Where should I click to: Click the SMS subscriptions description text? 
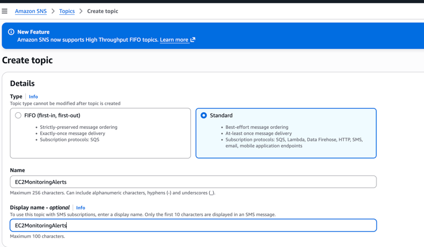point(143,215)
